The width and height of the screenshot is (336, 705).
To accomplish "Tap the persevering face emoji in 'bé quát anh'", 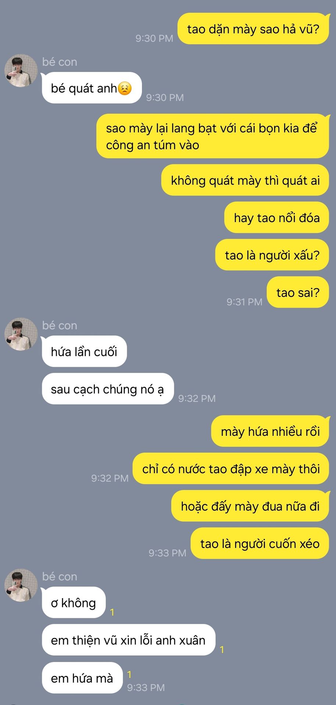I will coord(125,88).
